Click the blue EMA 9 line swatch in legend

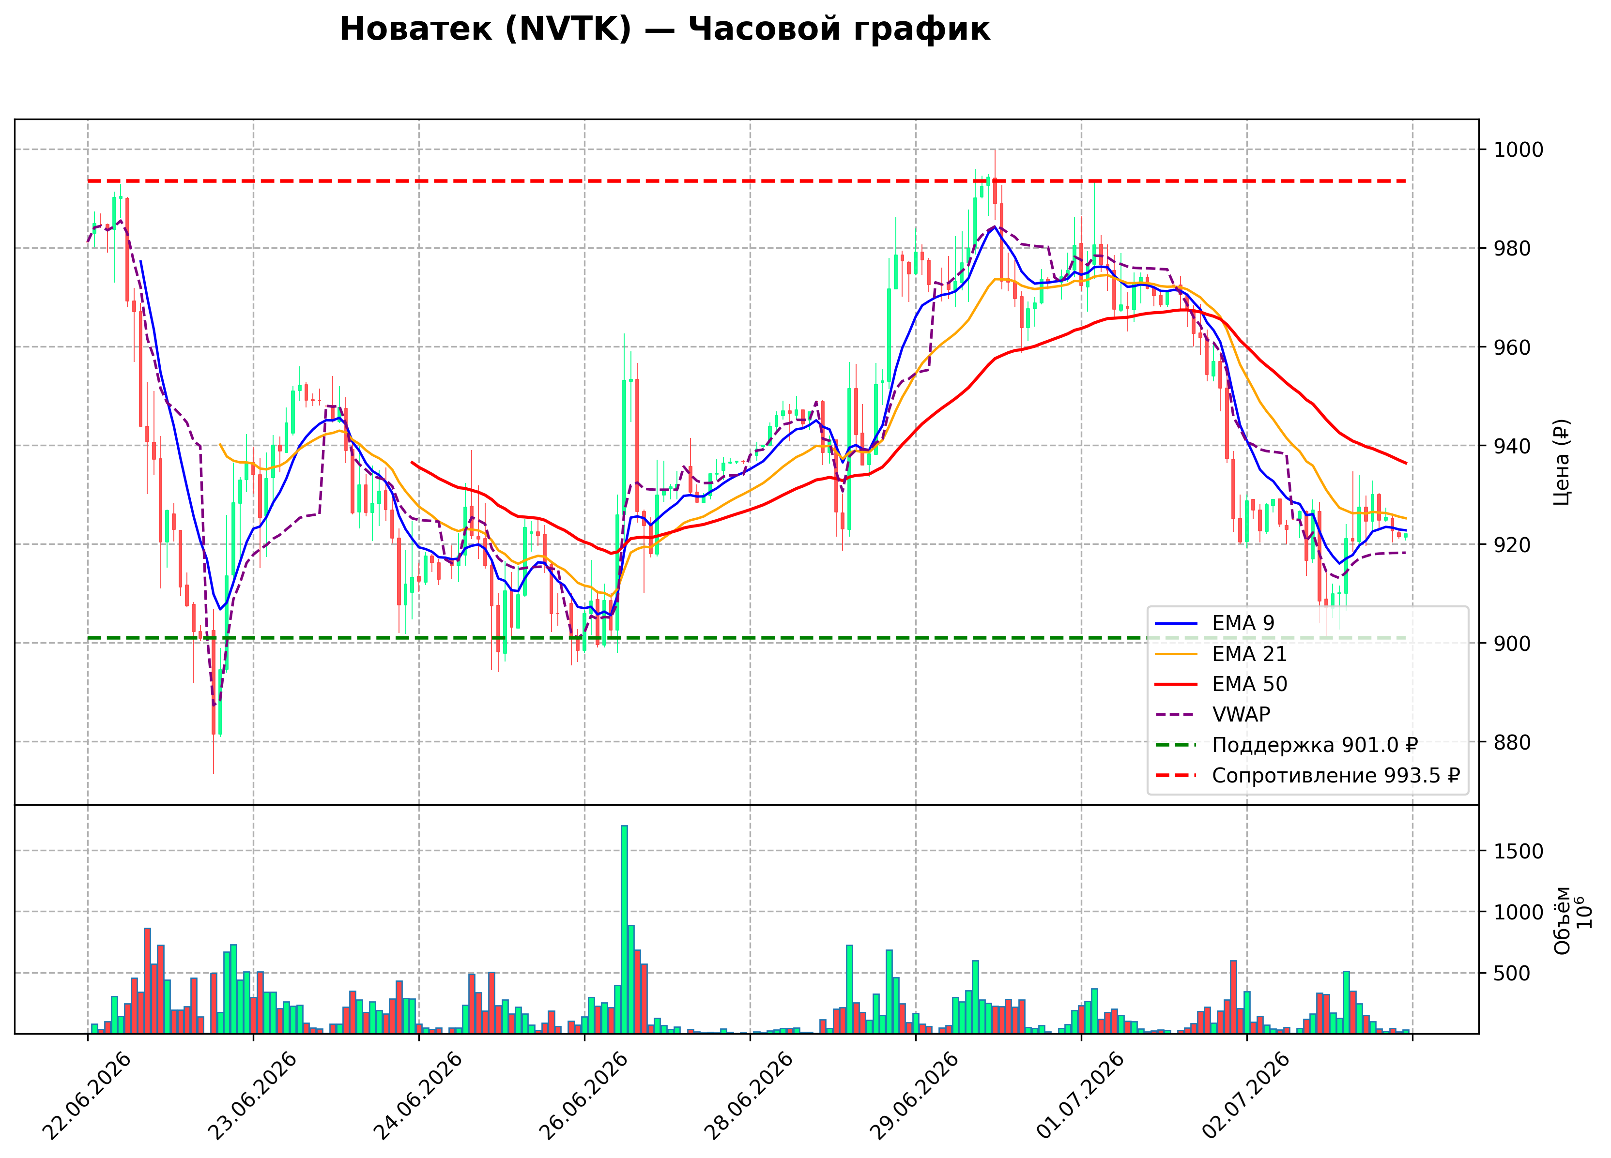coord(1176,624)
